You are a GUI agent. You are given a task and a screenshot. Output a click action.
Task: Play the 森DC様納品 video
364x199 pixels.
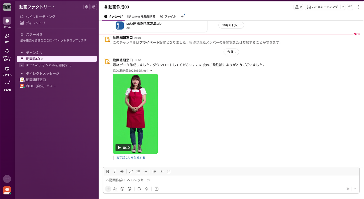coord(119,147)
